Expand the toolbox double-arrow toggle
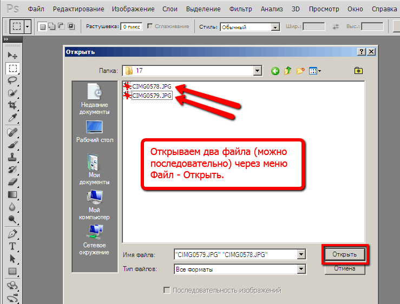Image resolution: width=400 pixels, height=304 pixels. [6, 39]
